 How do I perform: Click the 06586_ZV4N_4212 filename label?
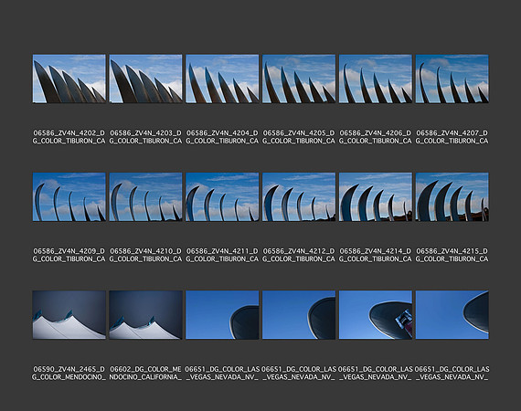tap(299, 255)
